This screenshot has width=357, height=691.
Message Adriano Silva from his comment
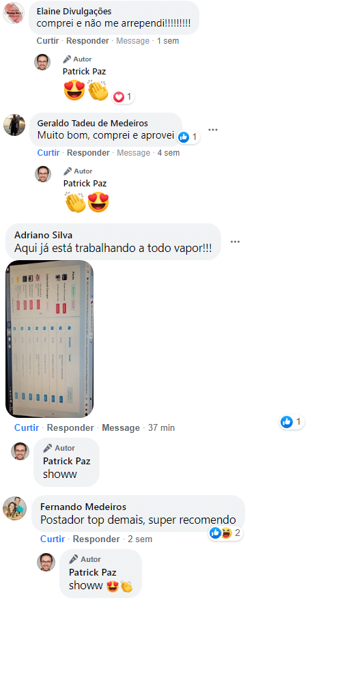pos(121,428)
